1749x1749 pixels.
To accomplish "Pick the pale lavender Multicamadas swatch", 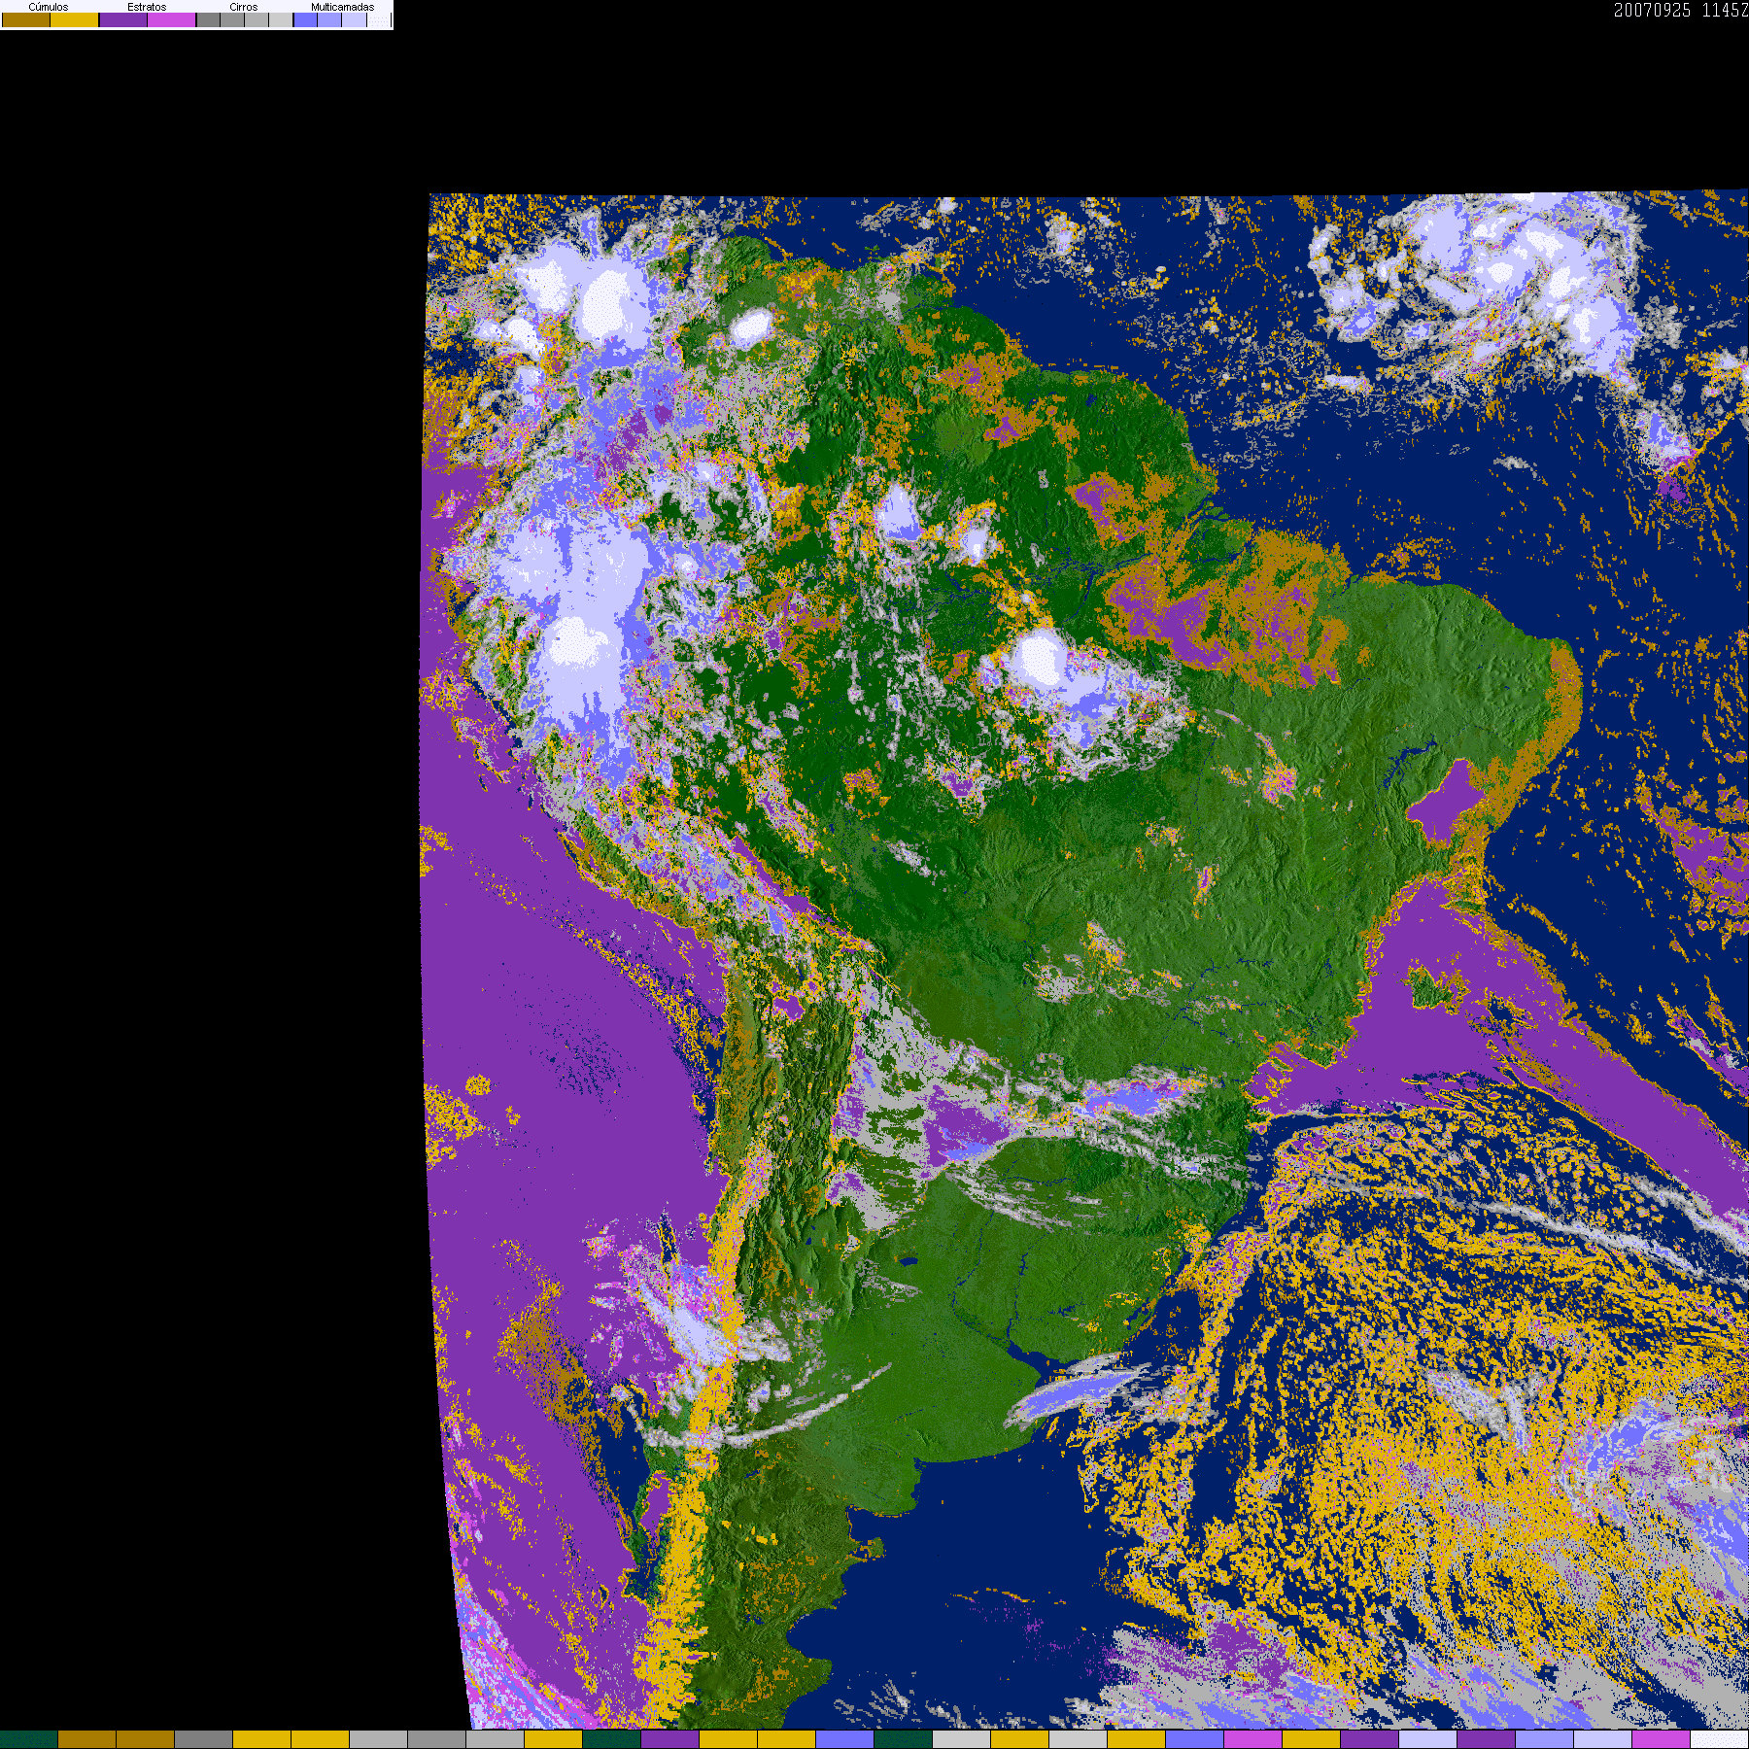I will tap(355, 20).
